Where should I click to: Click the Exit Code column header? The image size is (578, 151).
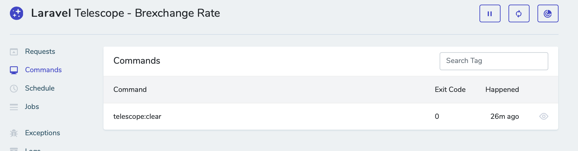click(x=450, y=90)
